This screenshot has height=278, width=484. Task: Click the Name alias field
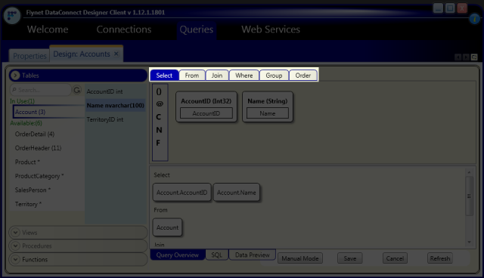coord(267,113)
